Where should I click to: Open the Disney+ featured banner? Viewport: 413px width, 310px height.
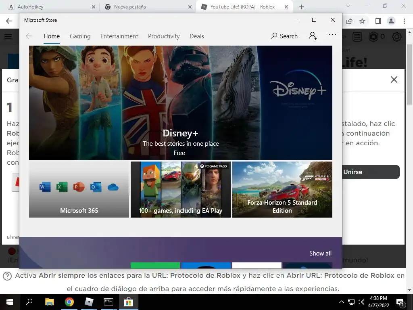coord(180,103)
